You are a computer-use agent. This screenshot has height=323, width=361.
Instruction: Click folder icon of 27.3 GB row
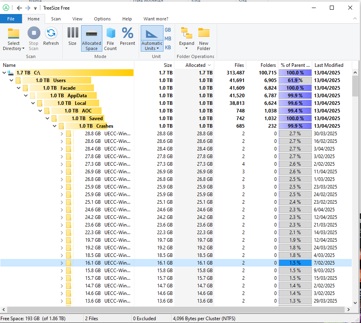pyautogui.click(x=68, y=164)
